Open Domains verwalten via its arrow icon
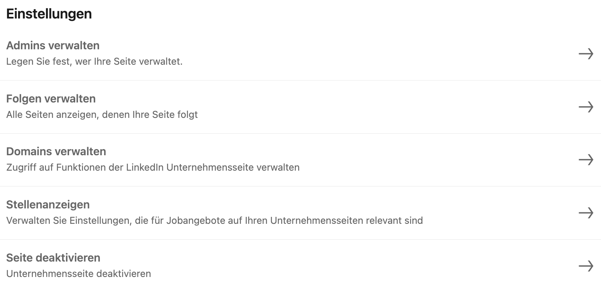 click(586, 159)
